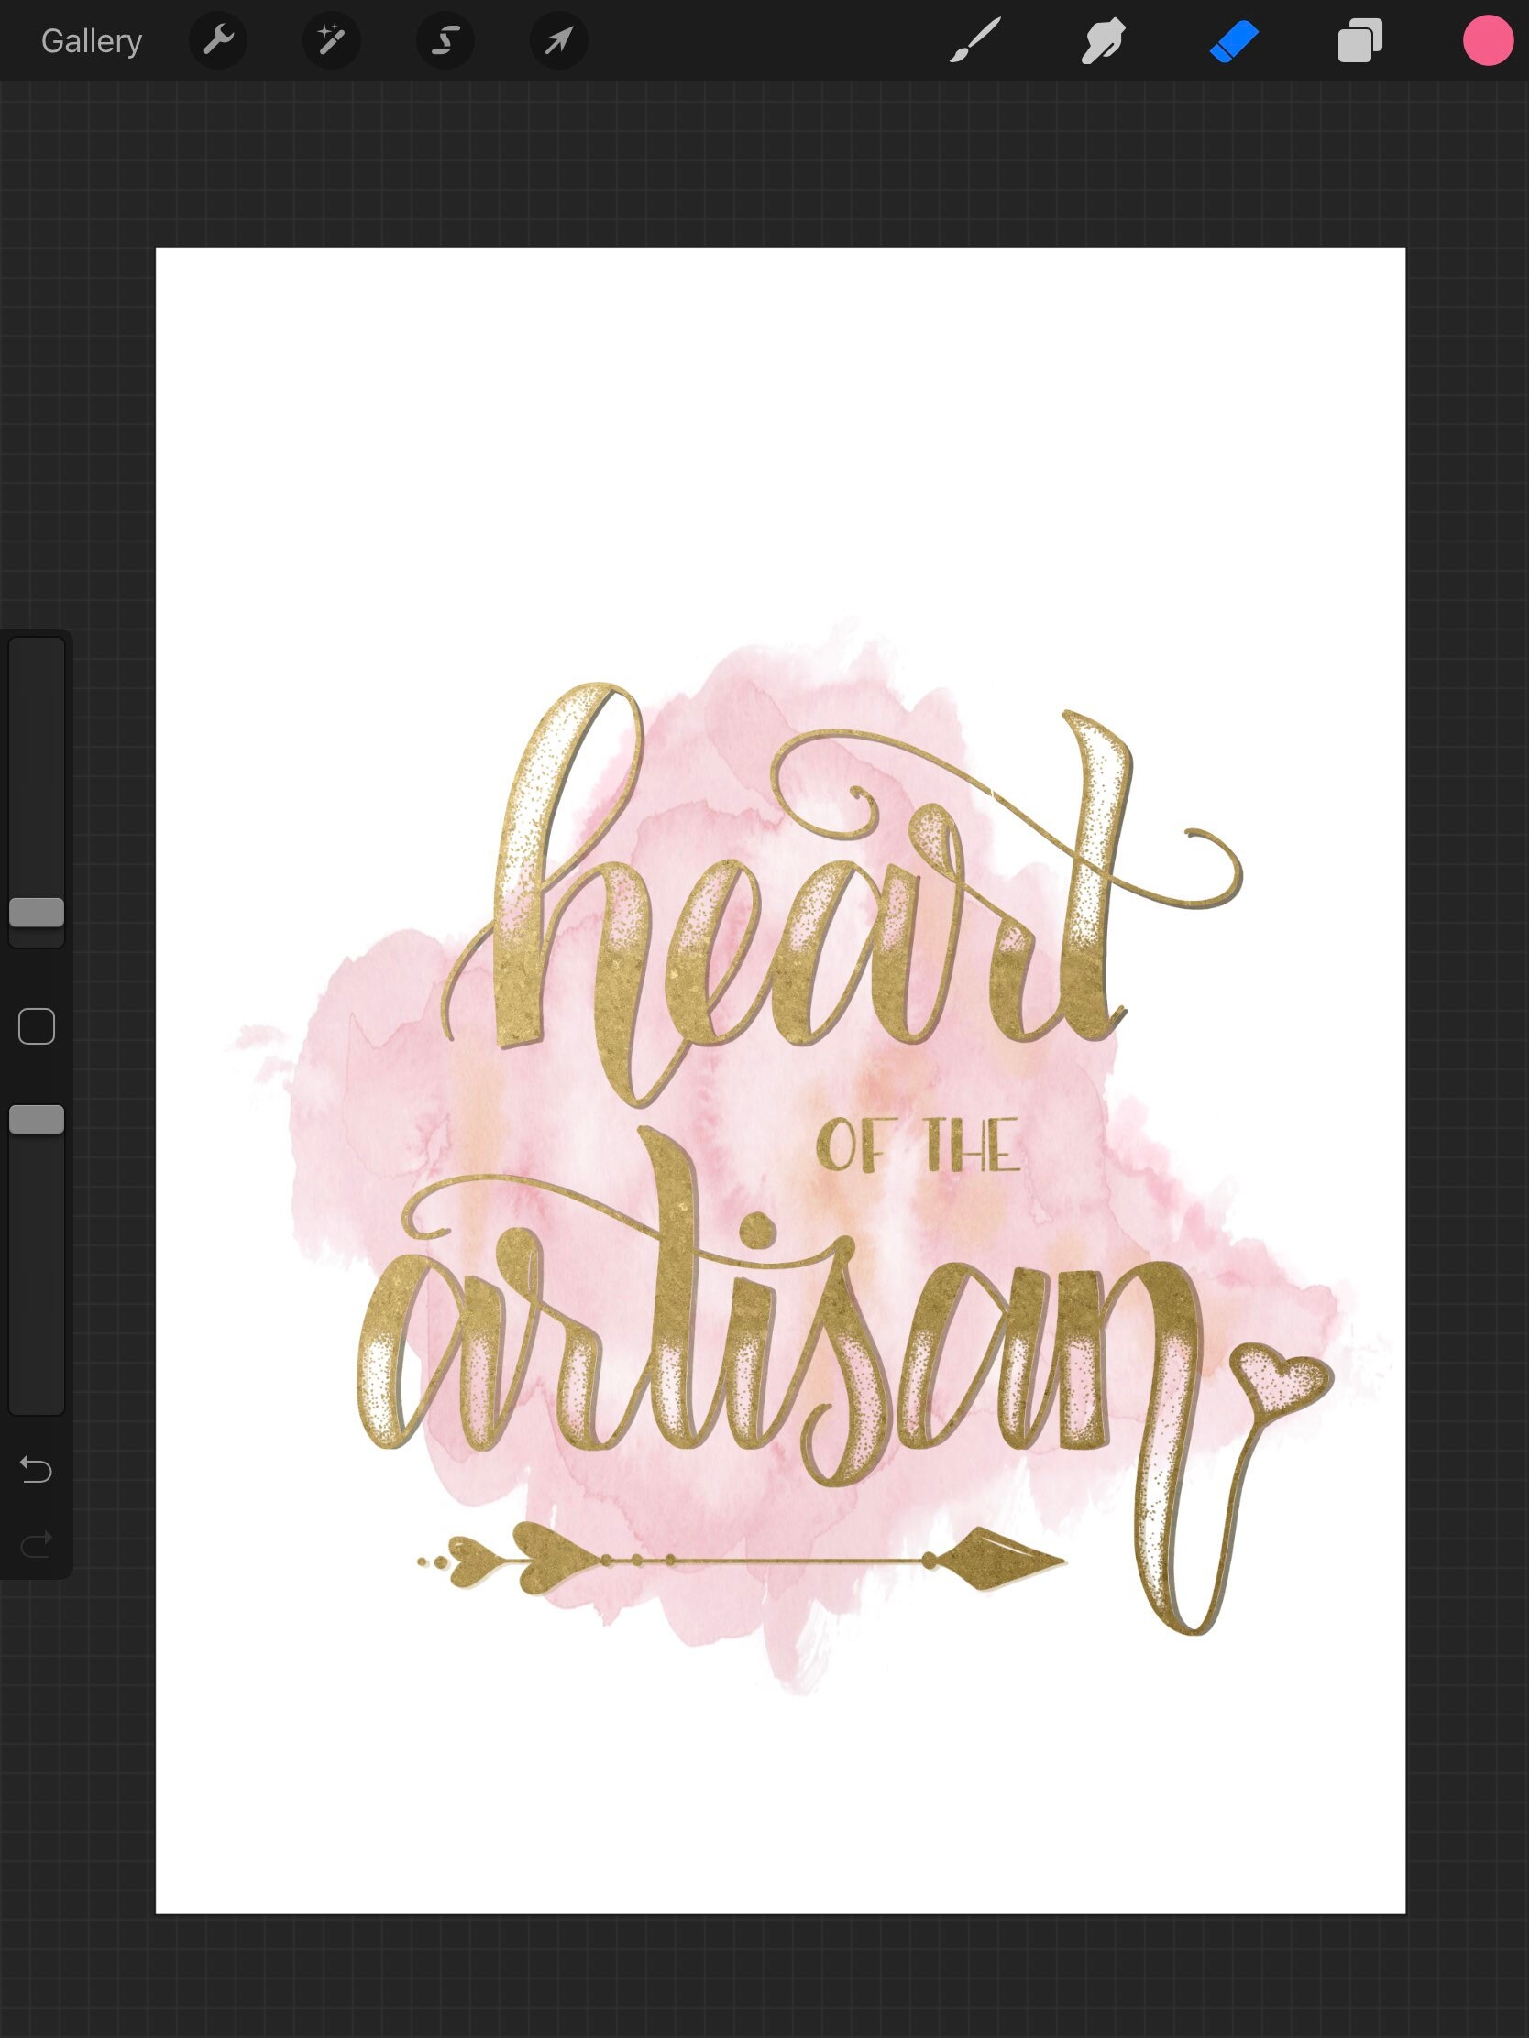The image size is (1529, 2038).
Task: Open the Actions menu with the wrench icon
Action: tap(218, 40)
